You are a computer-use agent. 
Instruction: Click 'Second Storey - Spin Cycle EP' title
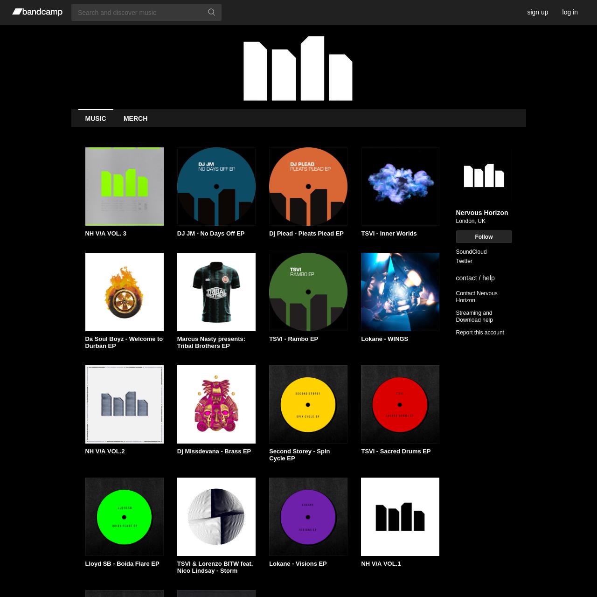coord(299,455)
